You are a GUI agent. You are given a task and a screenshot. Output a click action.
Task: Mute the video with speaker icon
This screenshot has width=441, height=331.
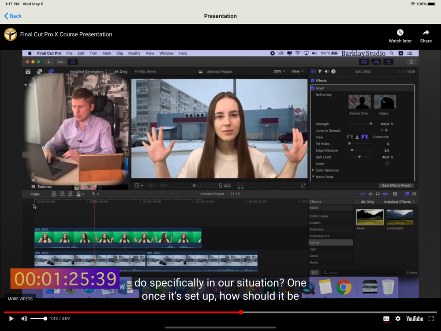24,319
